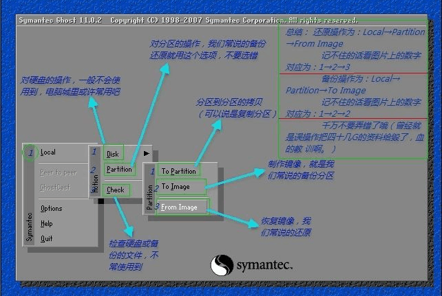Viewport: 442px width, 296px height.
Task: Choose Quit to exit Ghost
Action: tap(47, 239)
